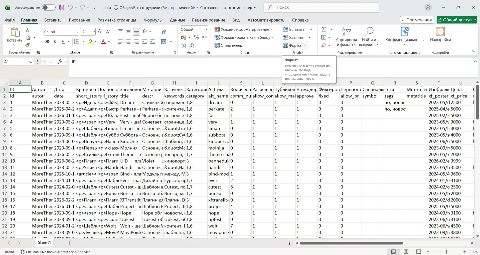480x255 pixels.
Task: Add a new sheet with plus button
Action: 70,243
